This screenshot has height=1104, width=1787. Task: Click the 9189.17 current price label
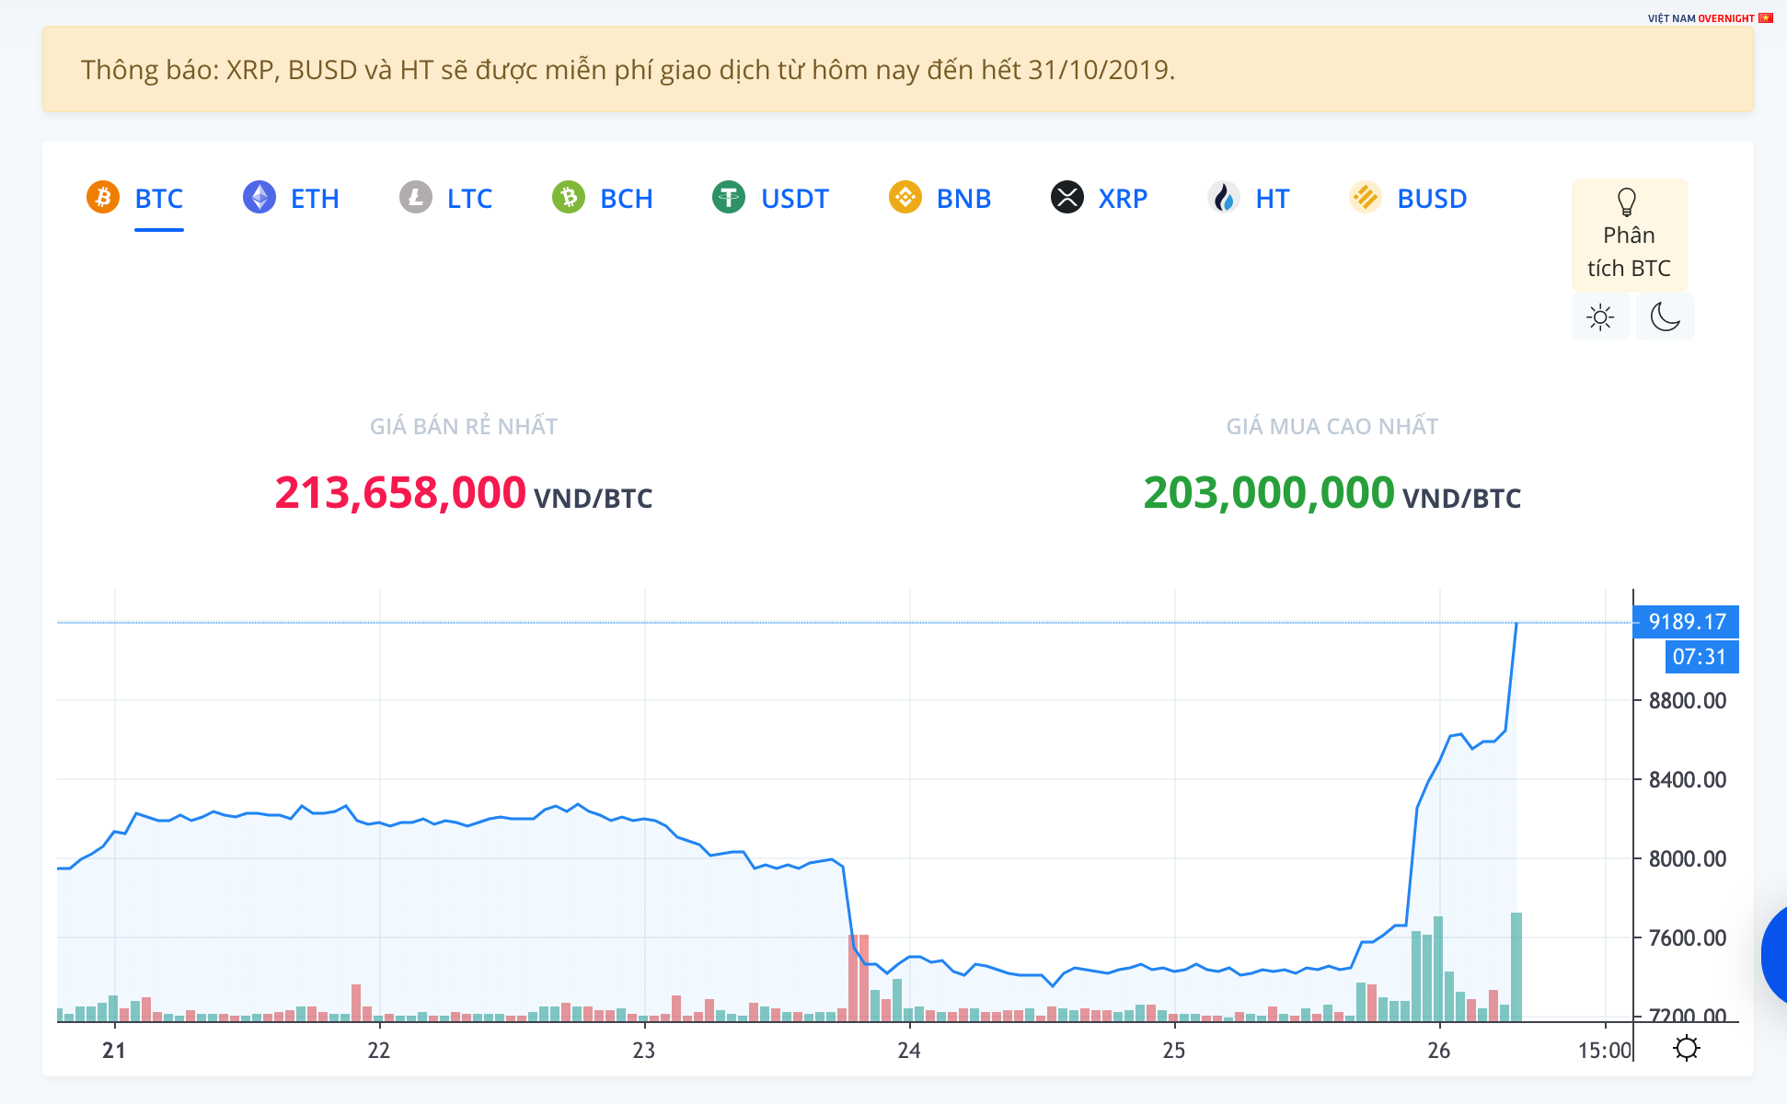pyautogui.click(x=1686, y=622)
